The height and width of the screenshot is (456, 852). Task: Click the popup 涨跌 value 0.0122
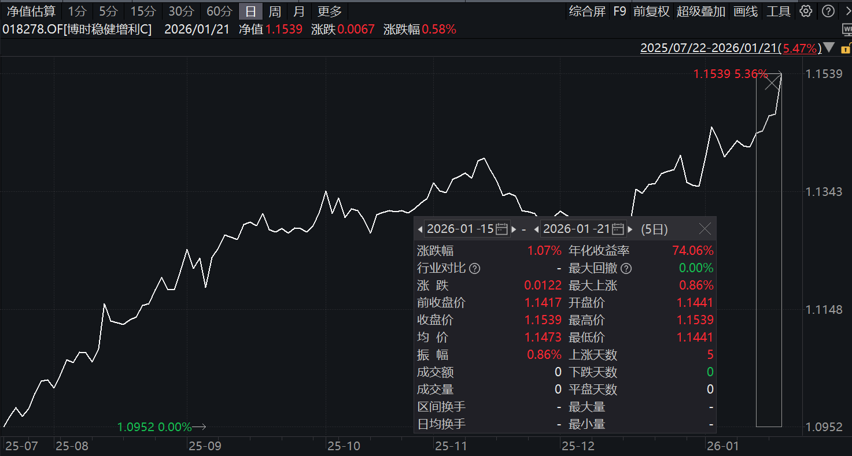pyautogui.click(x=543, y=286)
